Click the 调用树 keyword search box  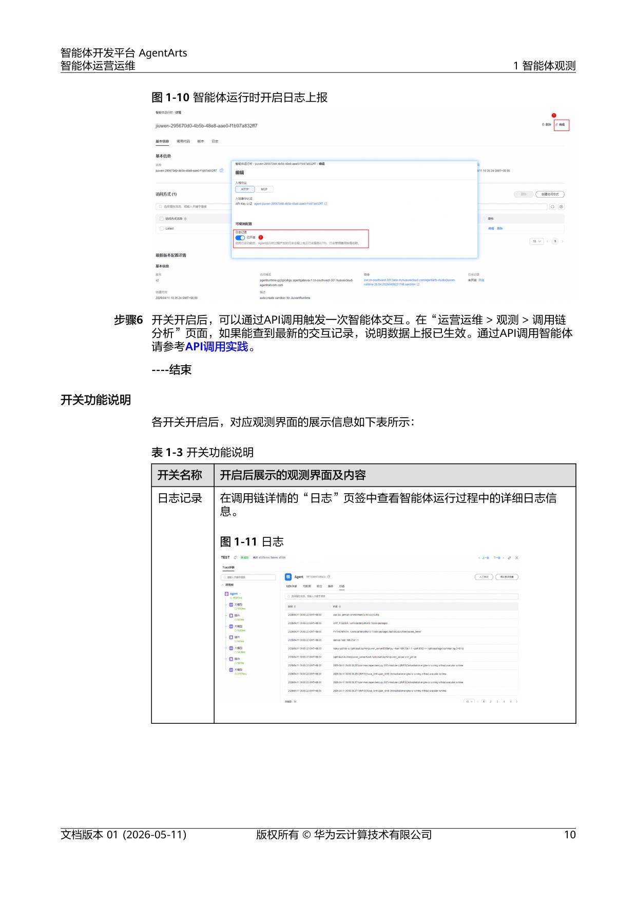tap(248, 577)
